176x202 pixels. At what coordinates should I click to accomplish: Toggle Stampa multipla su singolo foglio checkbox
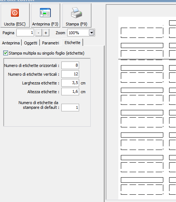pos(5,53)
